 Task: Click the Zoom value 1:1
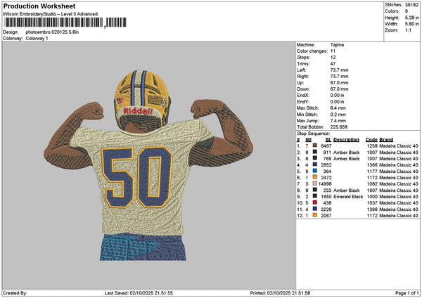(408, 30)
